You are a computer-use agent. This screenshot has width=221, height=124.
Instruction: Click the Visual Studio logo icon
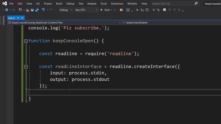click(x=4, y=3)
